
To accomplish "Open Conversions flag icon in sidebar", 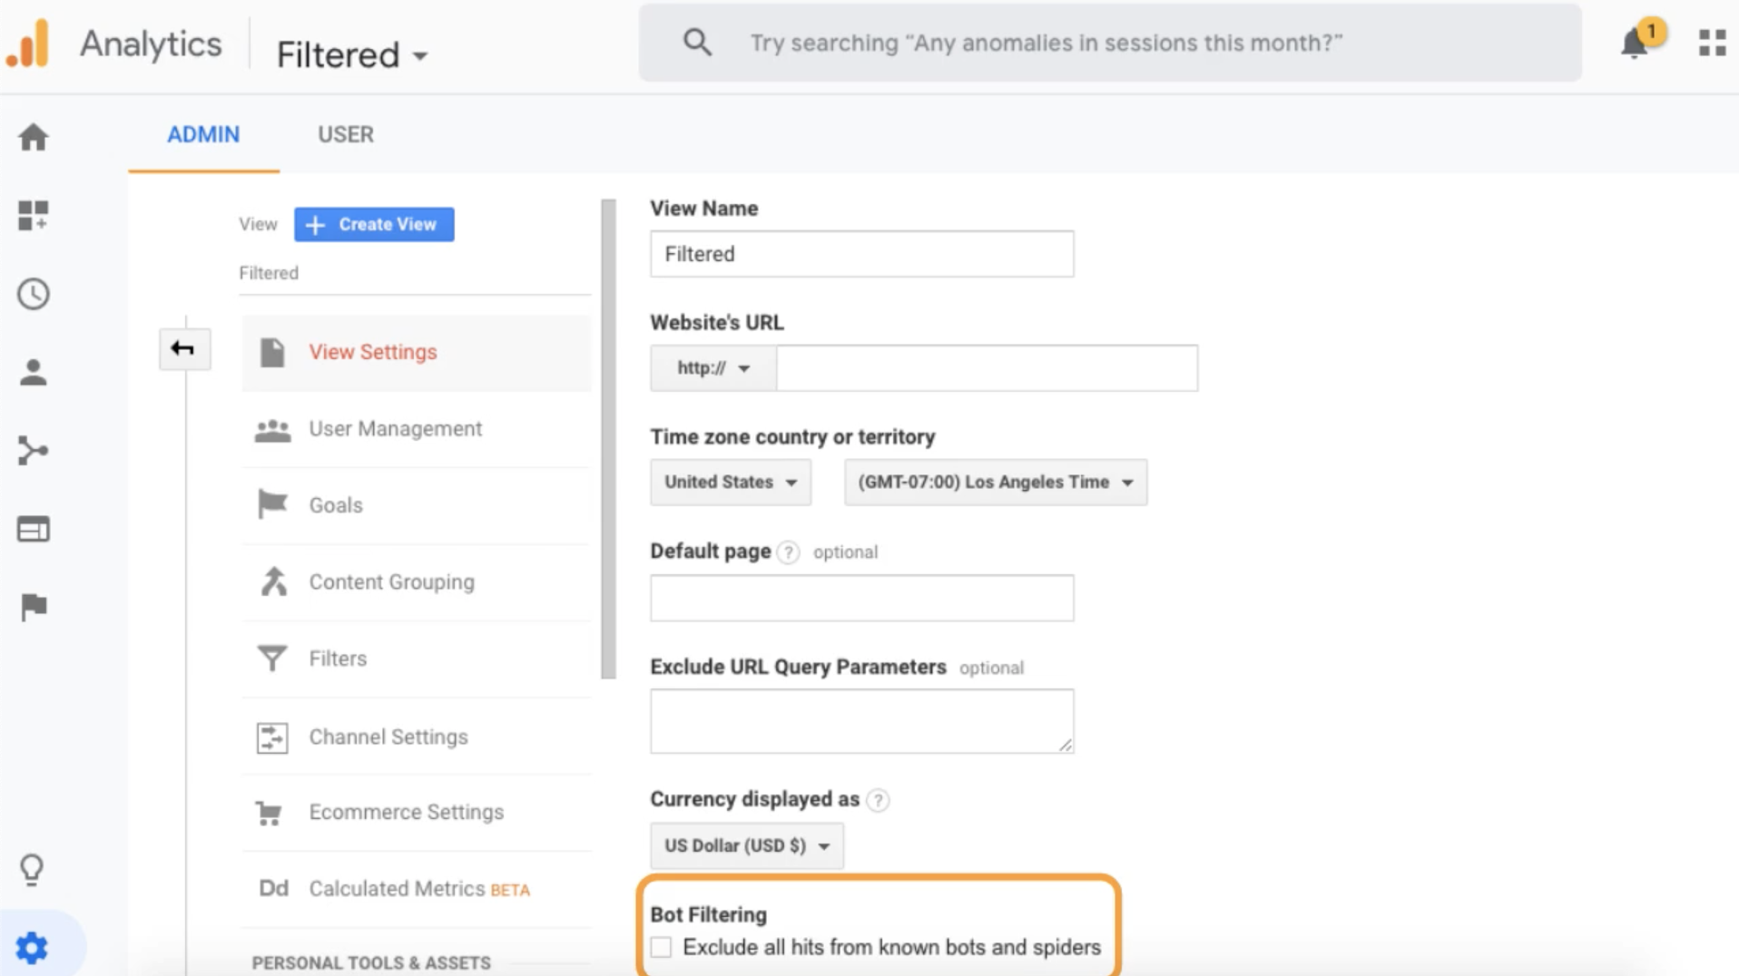I will click(x=34, y=607).
